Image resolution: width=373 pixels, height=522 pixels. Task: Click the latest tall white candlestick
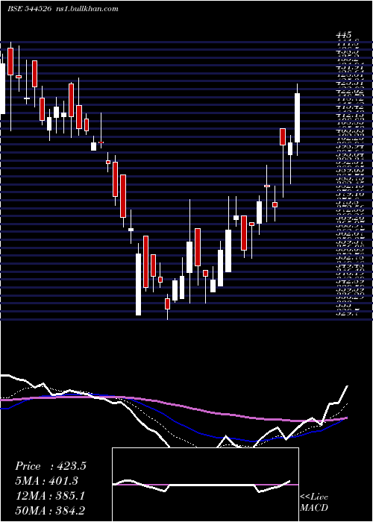297,118
